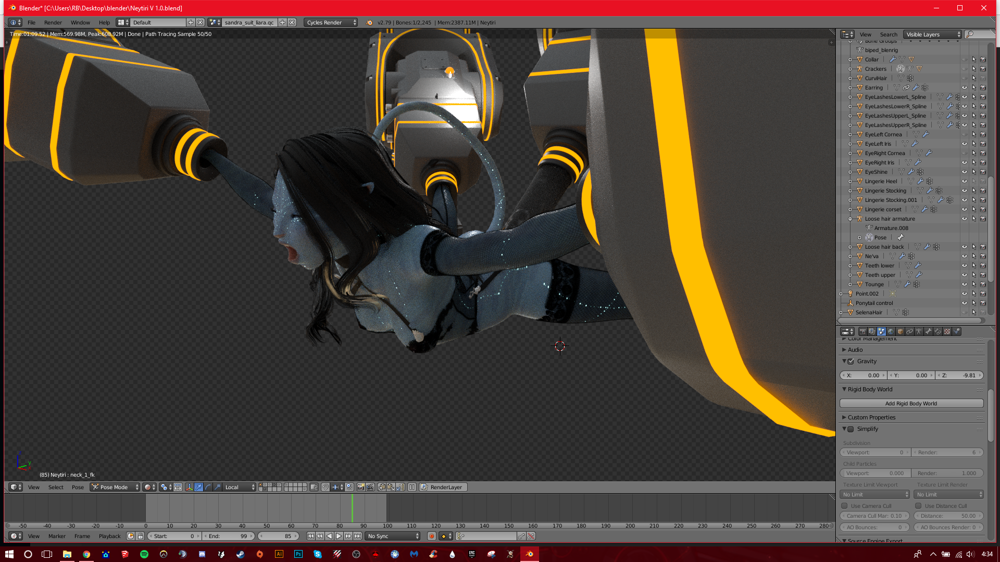Open the Bone properties tab
The width and height of the screenshot is (1000, 562).
pos(928,331)
